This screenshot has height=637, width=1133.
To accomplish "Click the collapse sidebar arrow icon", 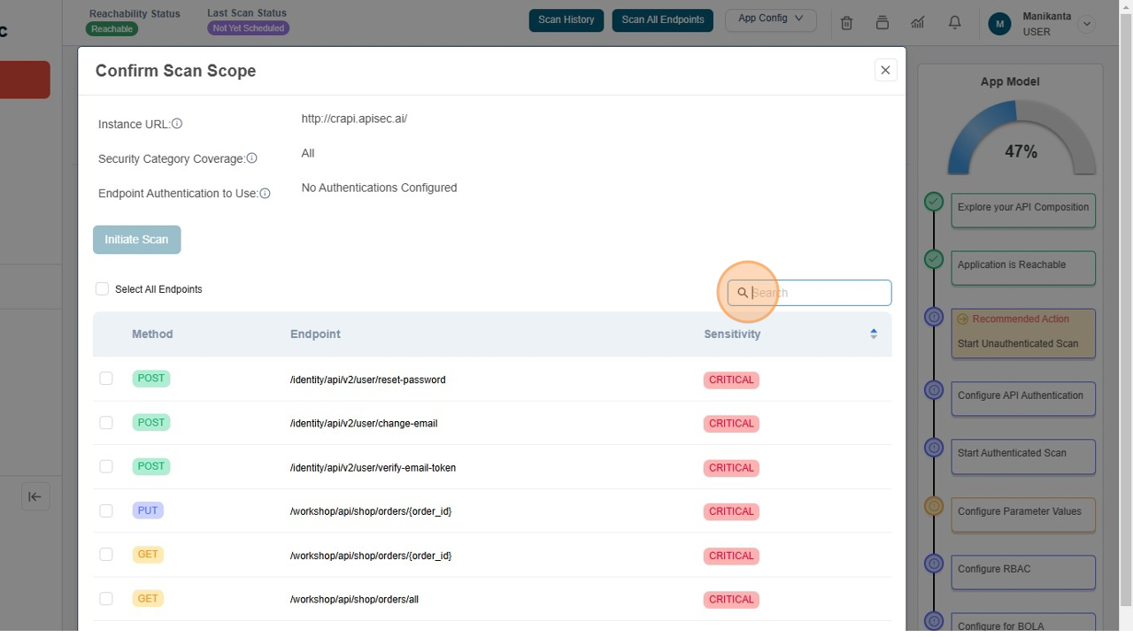I will pos(35,496).
